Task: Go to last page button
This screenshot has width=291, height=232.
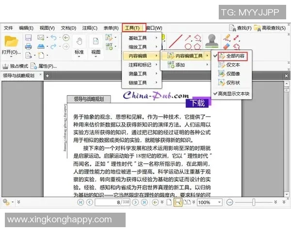Action: point(144,202)
